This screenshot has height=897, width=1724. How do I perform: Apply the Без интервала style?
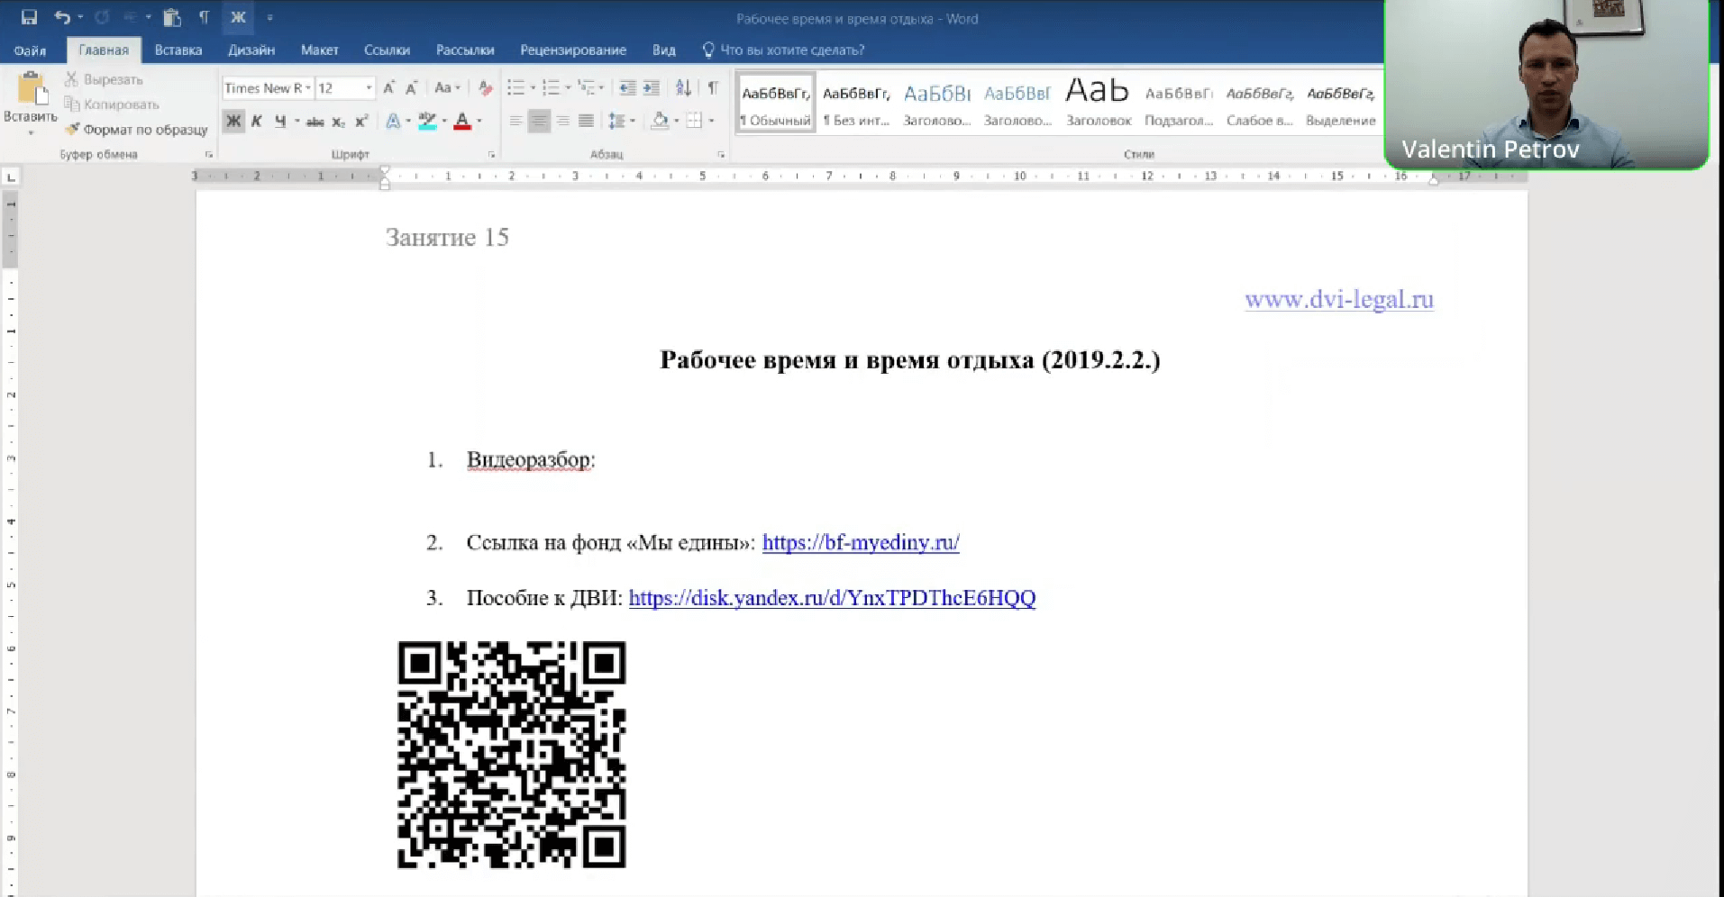coord(856,104)
